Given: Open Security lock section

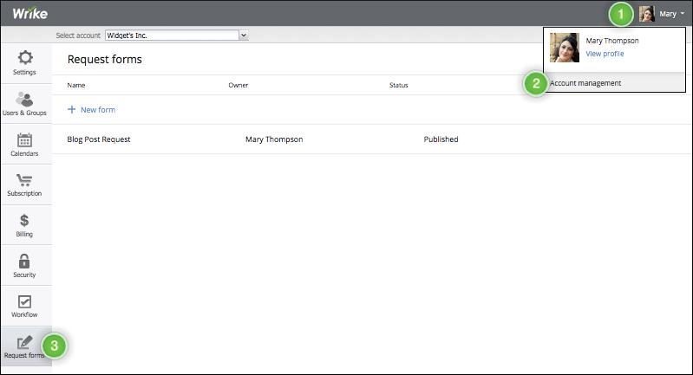Looking at the screenshot, I should 25,266.
